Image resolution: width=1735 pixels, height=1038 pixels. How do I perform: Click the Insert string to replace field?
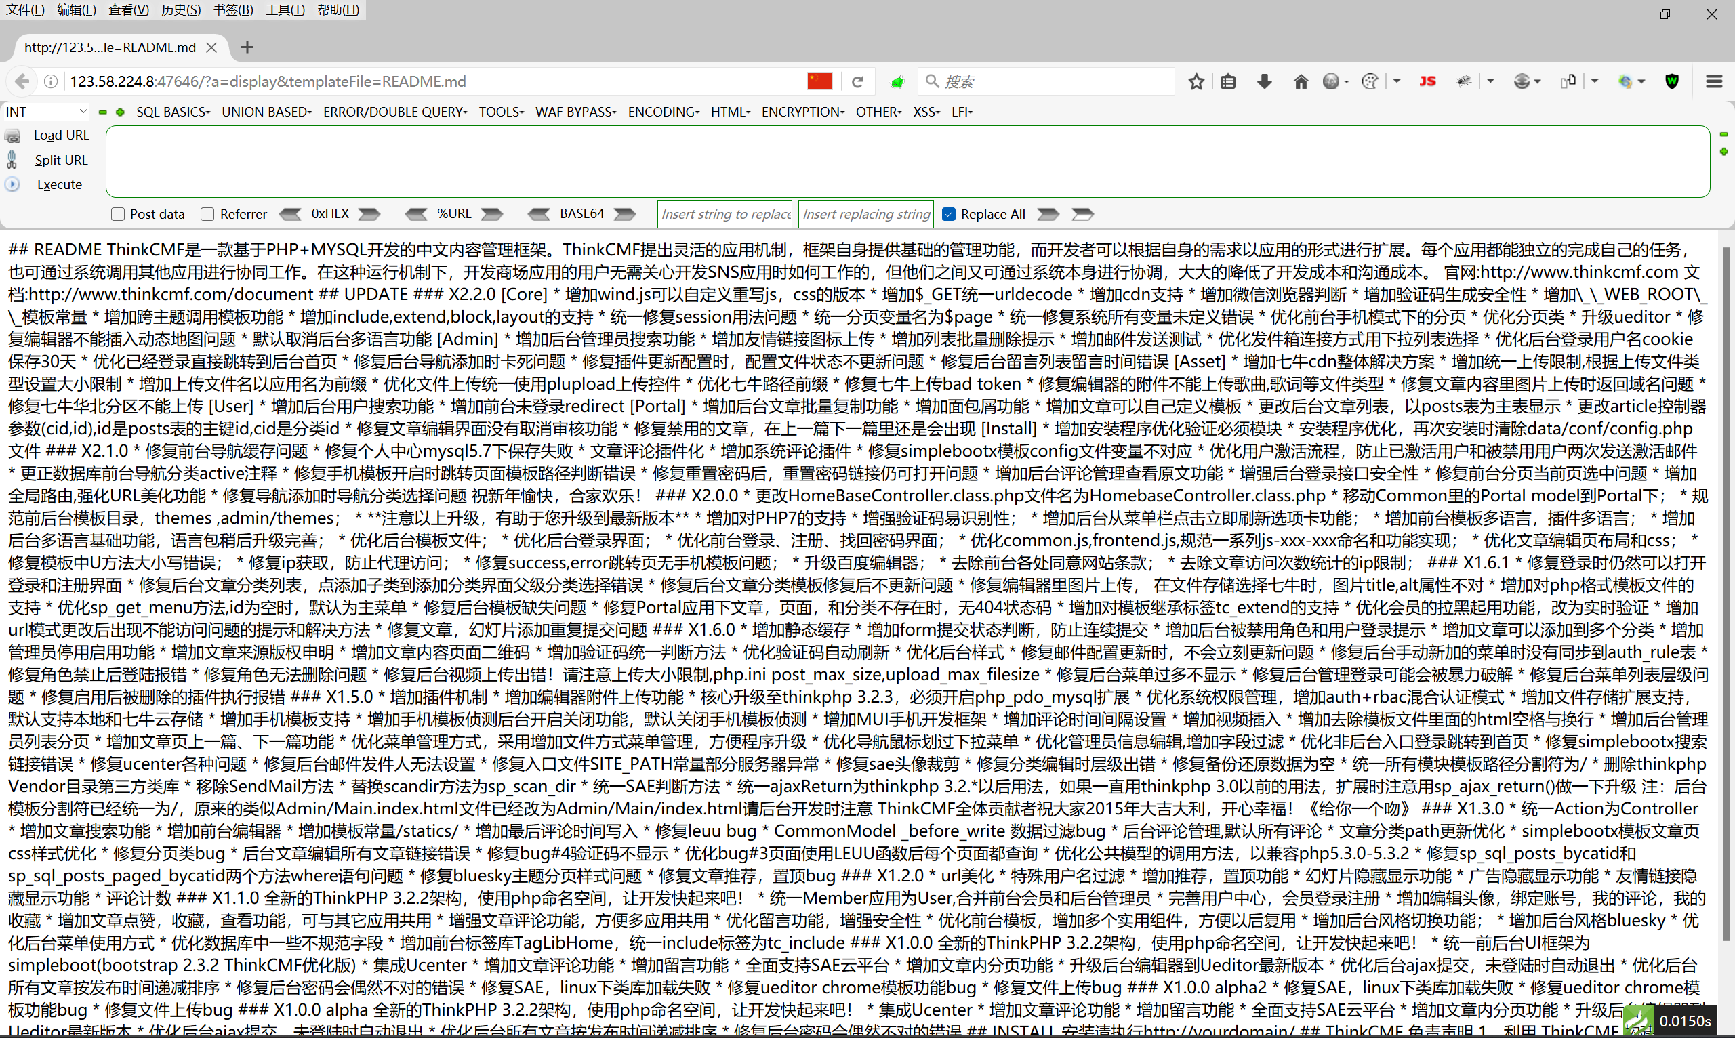pyautogui.click(x=724, y=214)
